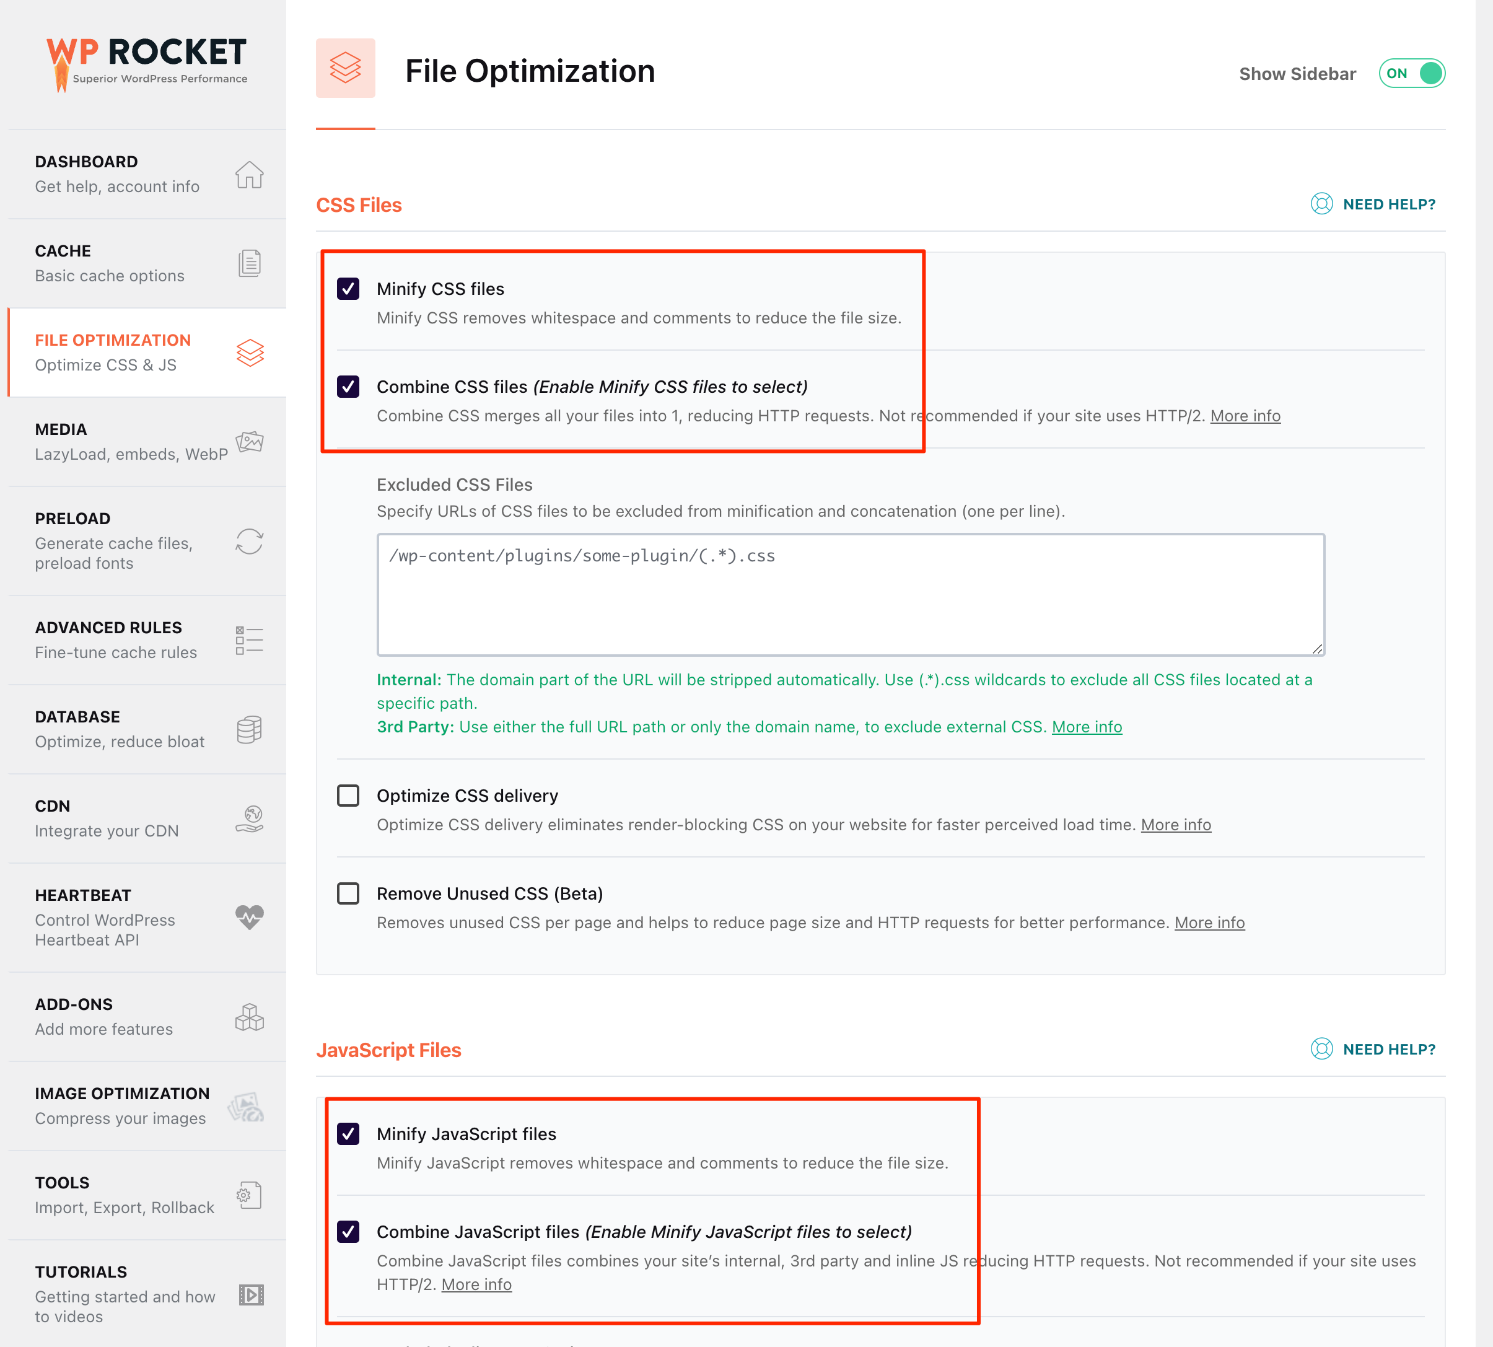Viewport: 1493px width, 1347px height.
Task: Click lifebuoy icon in JavaScript Files section
Action: pyautogui.click(x=1321, y=1049)
